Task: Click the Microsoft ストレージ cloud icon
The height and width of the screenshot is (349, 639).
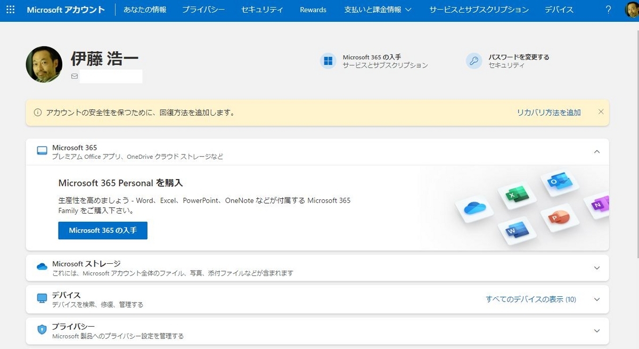Action: 42,267
